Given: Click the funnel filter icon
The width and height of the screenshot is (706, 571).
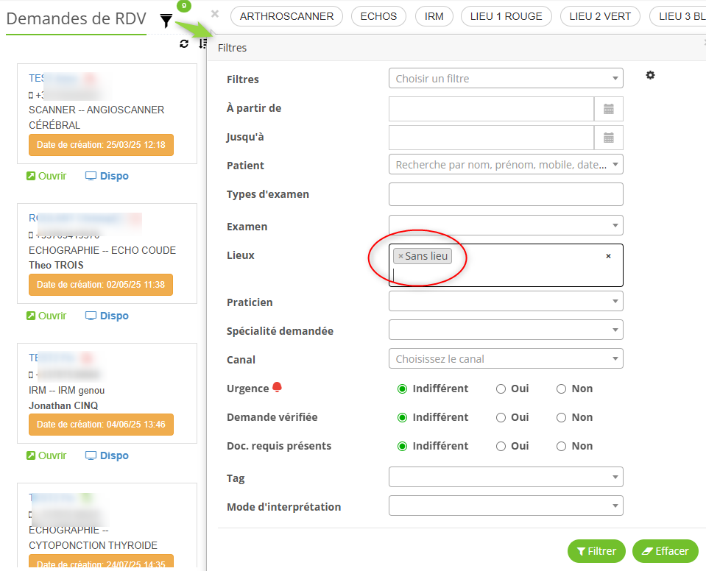Looking at the screenshot, I should [x=166, y=21].
